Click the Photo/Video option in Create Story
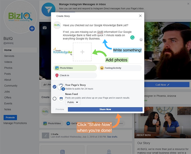This screenshot has width=191, height=154. point(75,68)
